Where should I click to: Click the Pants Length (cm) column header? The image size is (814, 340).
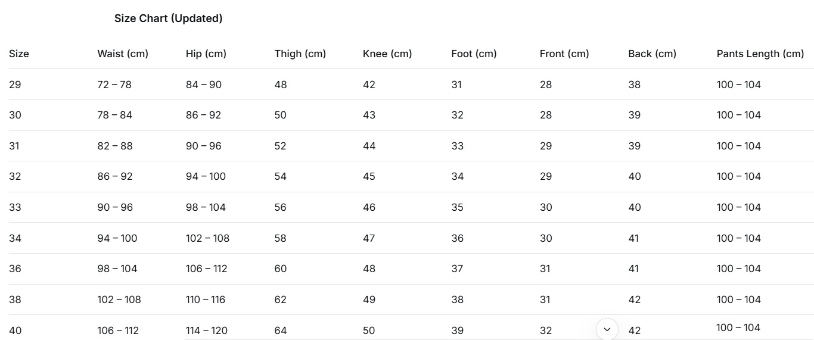pos(760,54)
